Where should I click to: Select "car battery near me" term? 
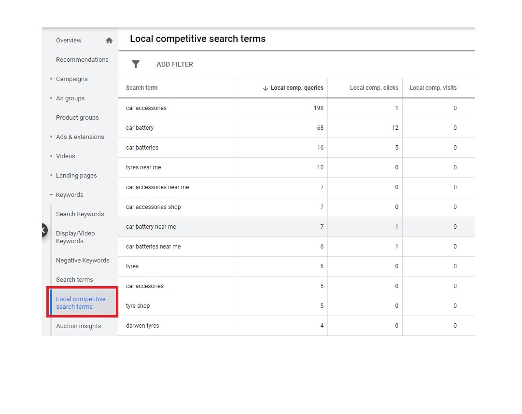(x=151, y=226)
